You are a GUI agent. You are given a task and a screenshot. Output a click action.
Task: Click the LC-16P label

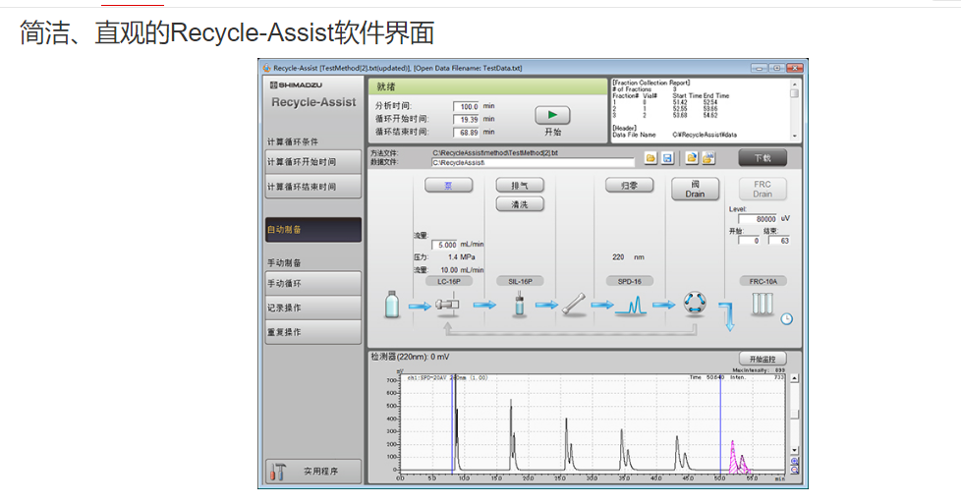449,281
